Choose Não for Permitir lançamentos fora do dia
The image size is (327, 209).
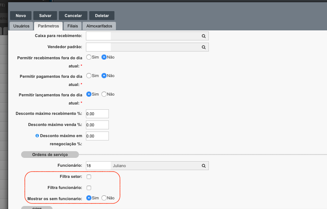pyautogui.click(x=104, y=94)
